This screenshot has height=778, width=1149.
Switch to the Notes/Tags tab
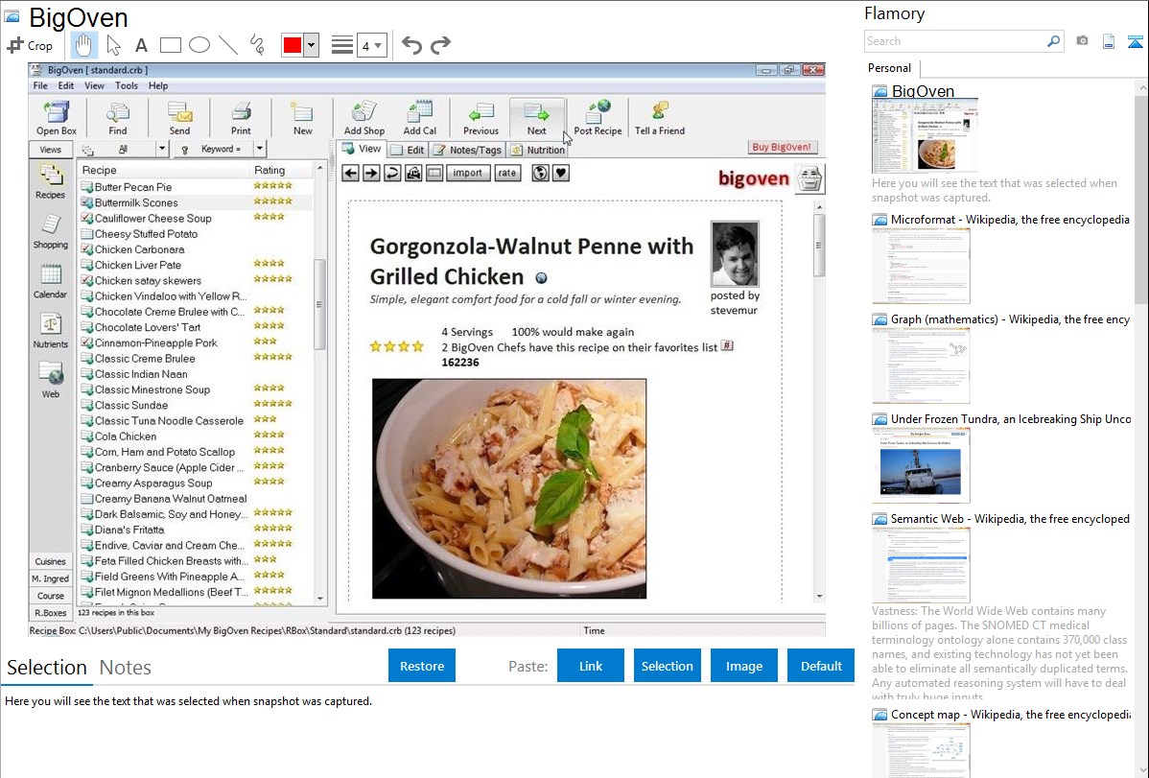point(467,150)
